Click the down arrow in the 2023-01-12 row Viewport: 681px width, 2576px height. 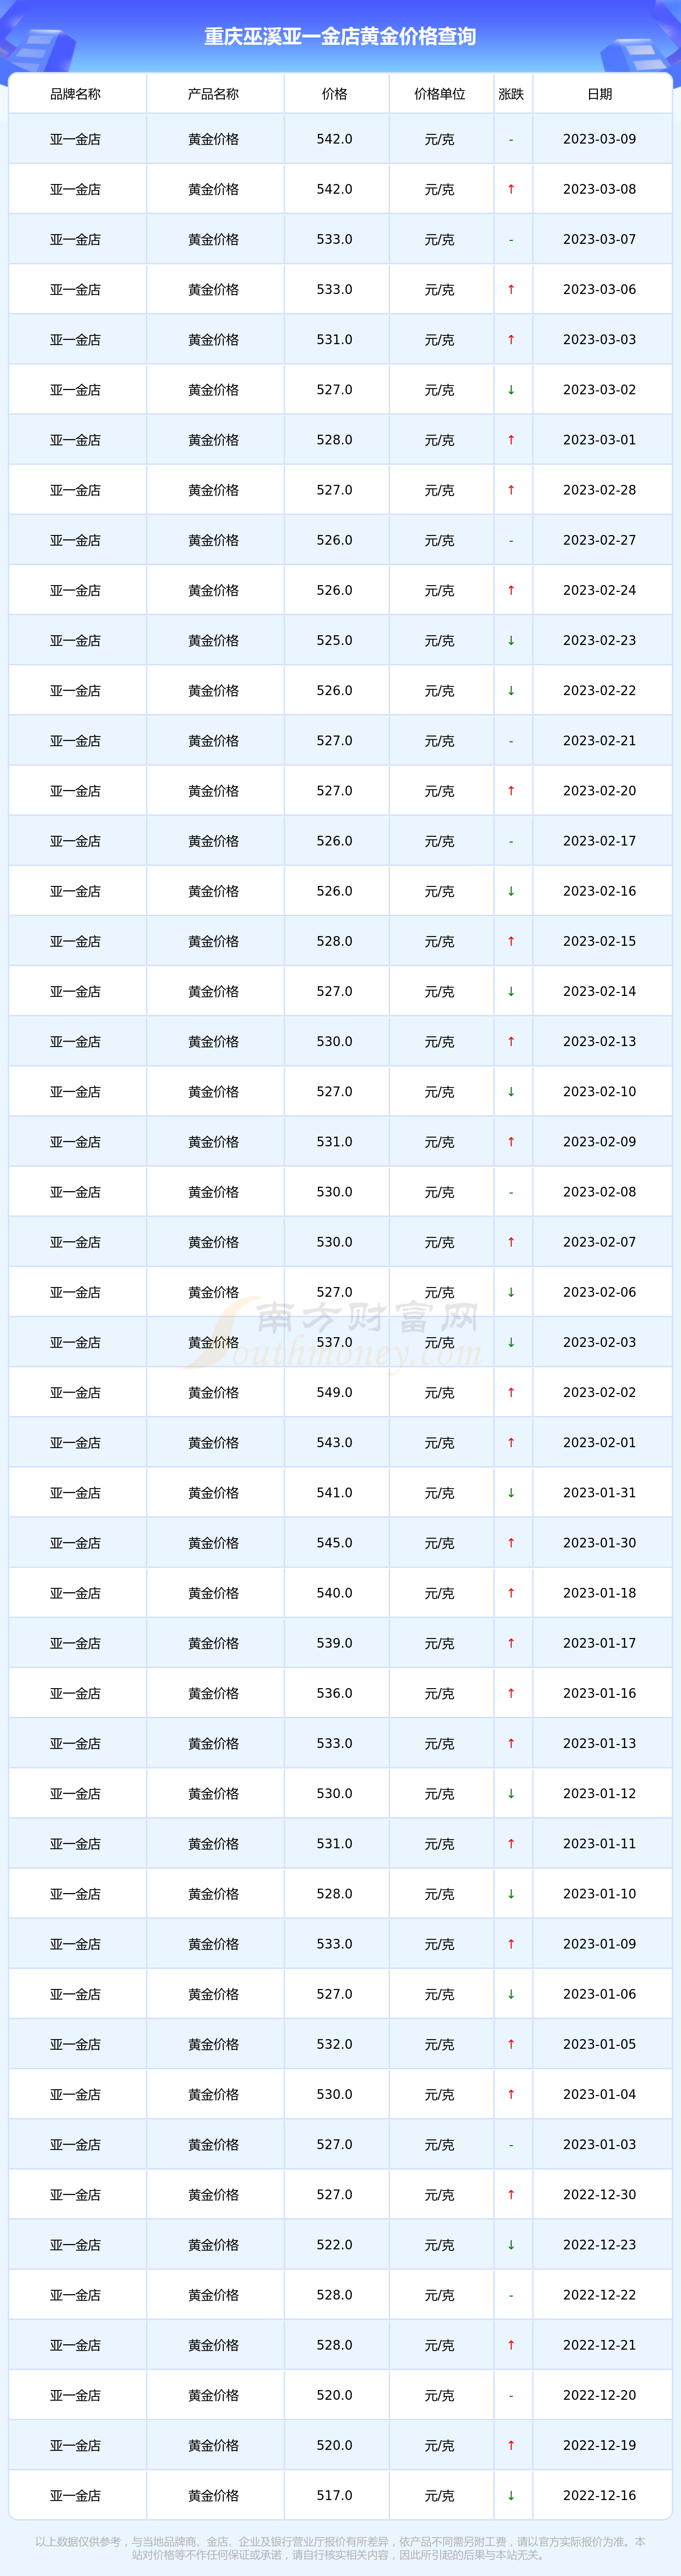[511, 1794]
